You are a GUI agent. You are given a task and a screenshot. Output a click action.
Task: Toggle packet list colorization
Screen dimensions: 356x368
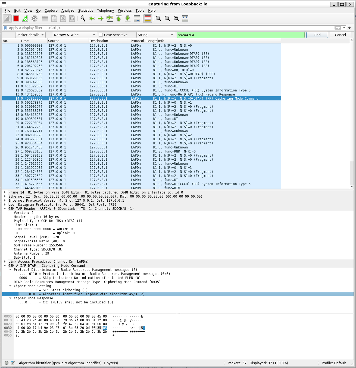pyautogui.click(x=147, y=18)
